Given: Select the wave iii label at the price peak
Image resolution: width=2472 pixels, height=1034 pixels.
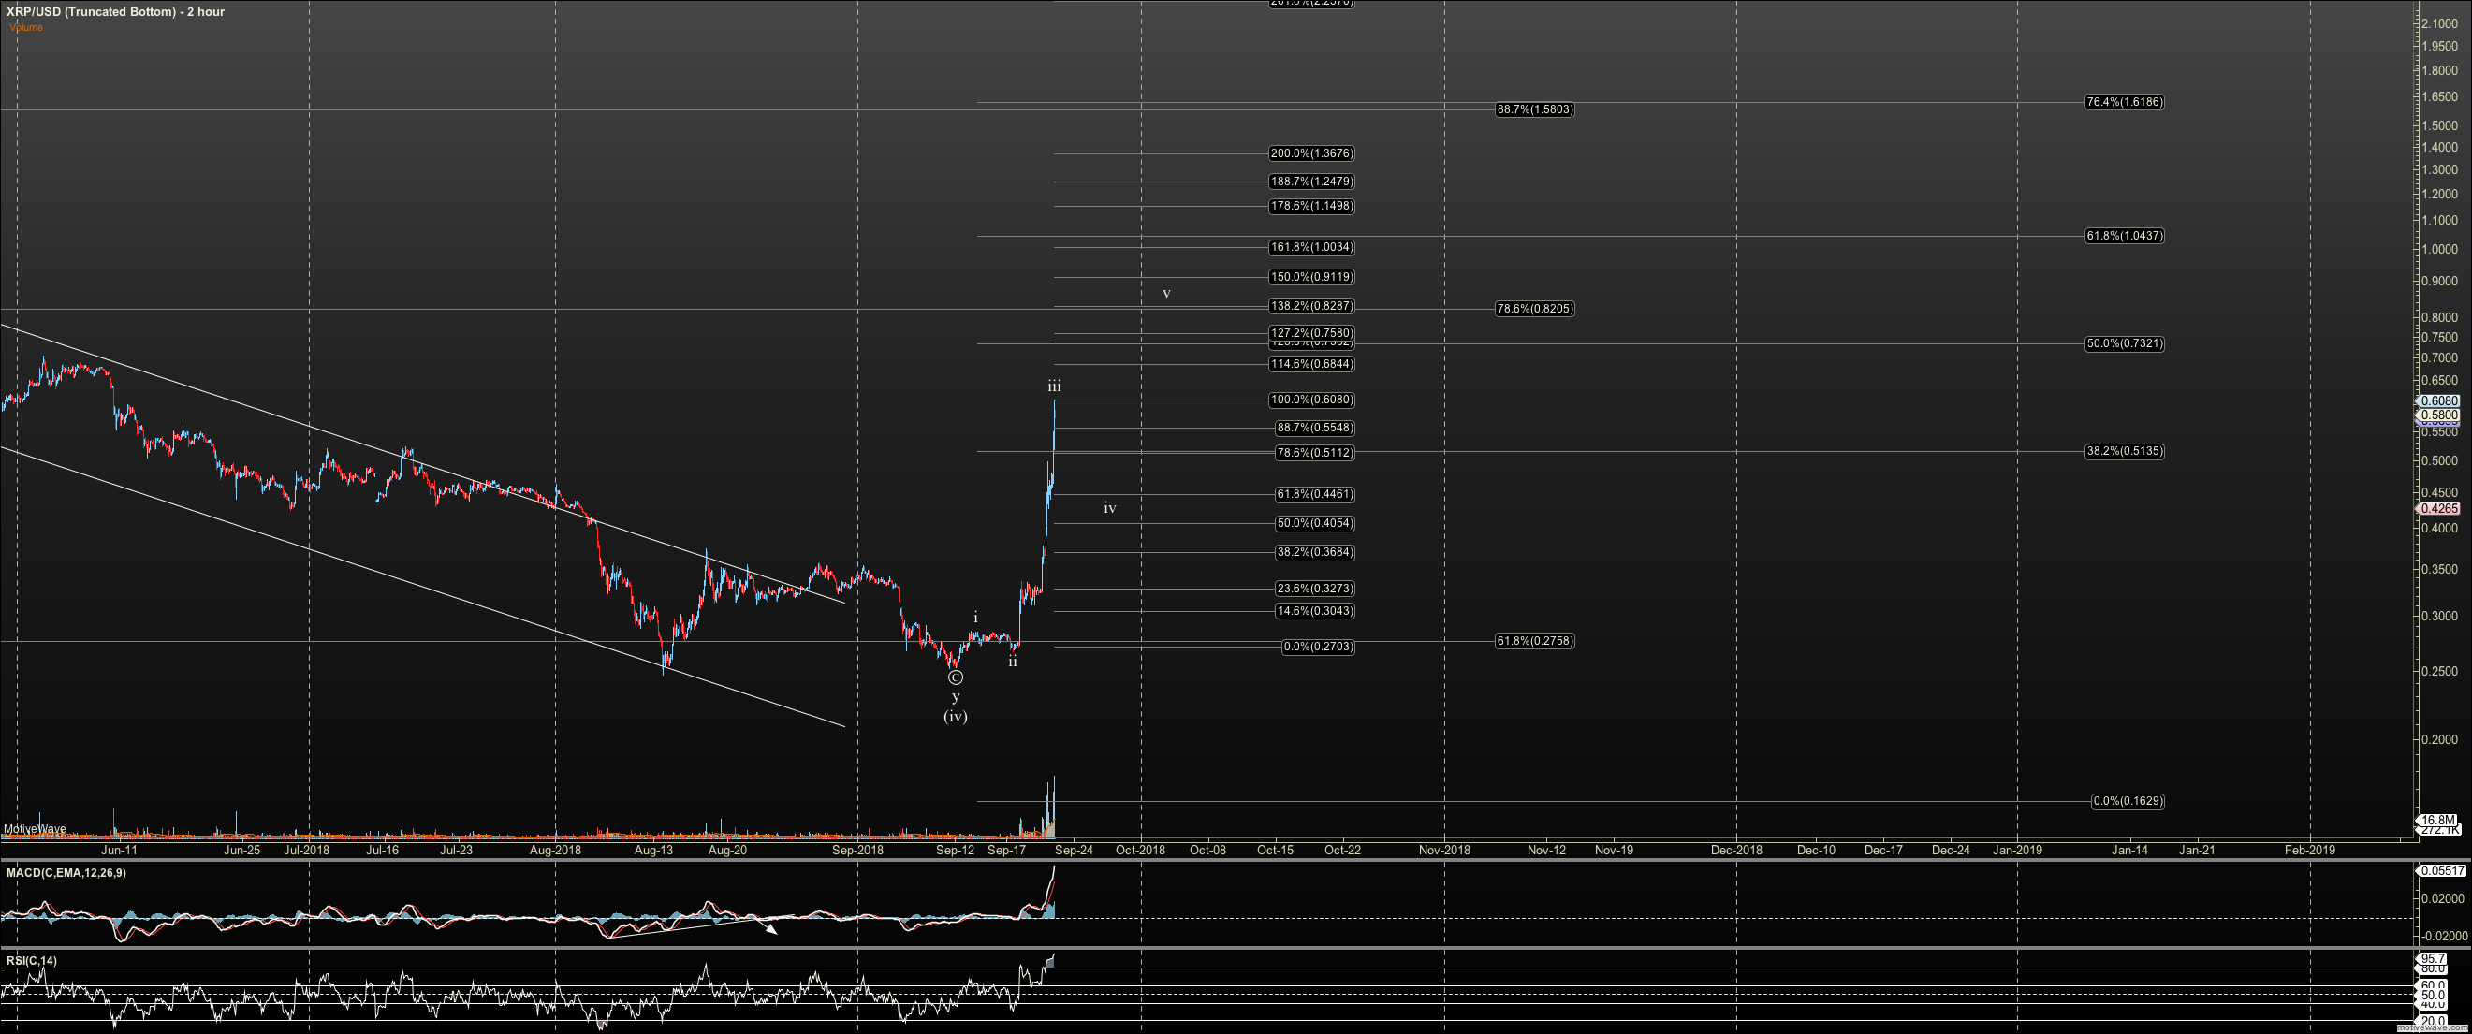Looking at the screenshot, I should pyautogui.click(x=1054, y=386).
